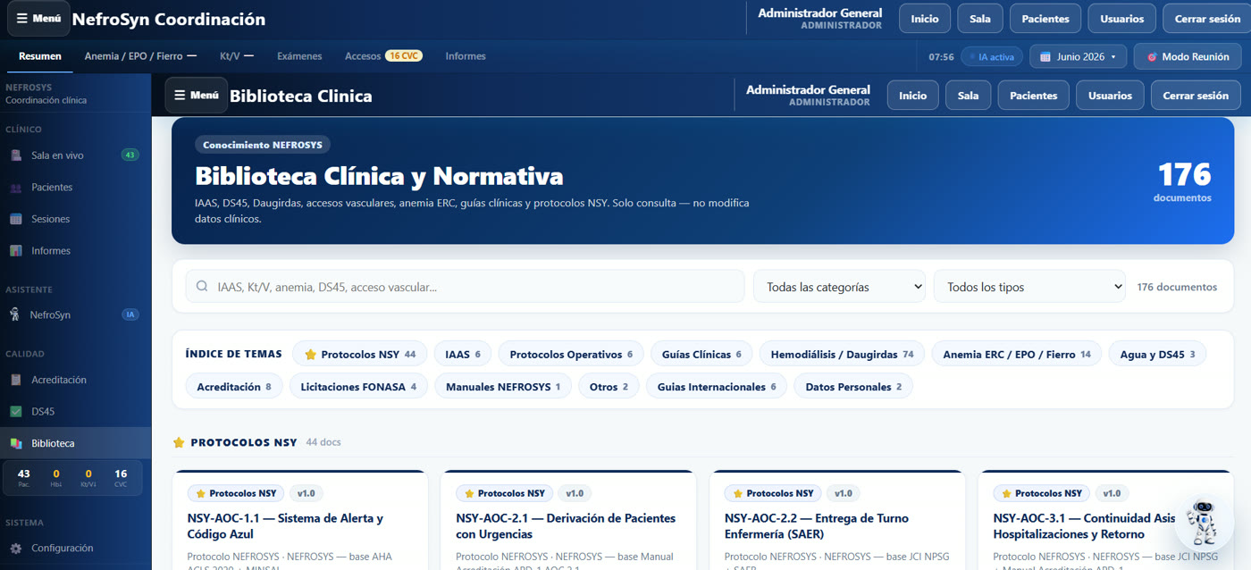Open the DS45 checkmark icon in sidebar

(15, 412)
